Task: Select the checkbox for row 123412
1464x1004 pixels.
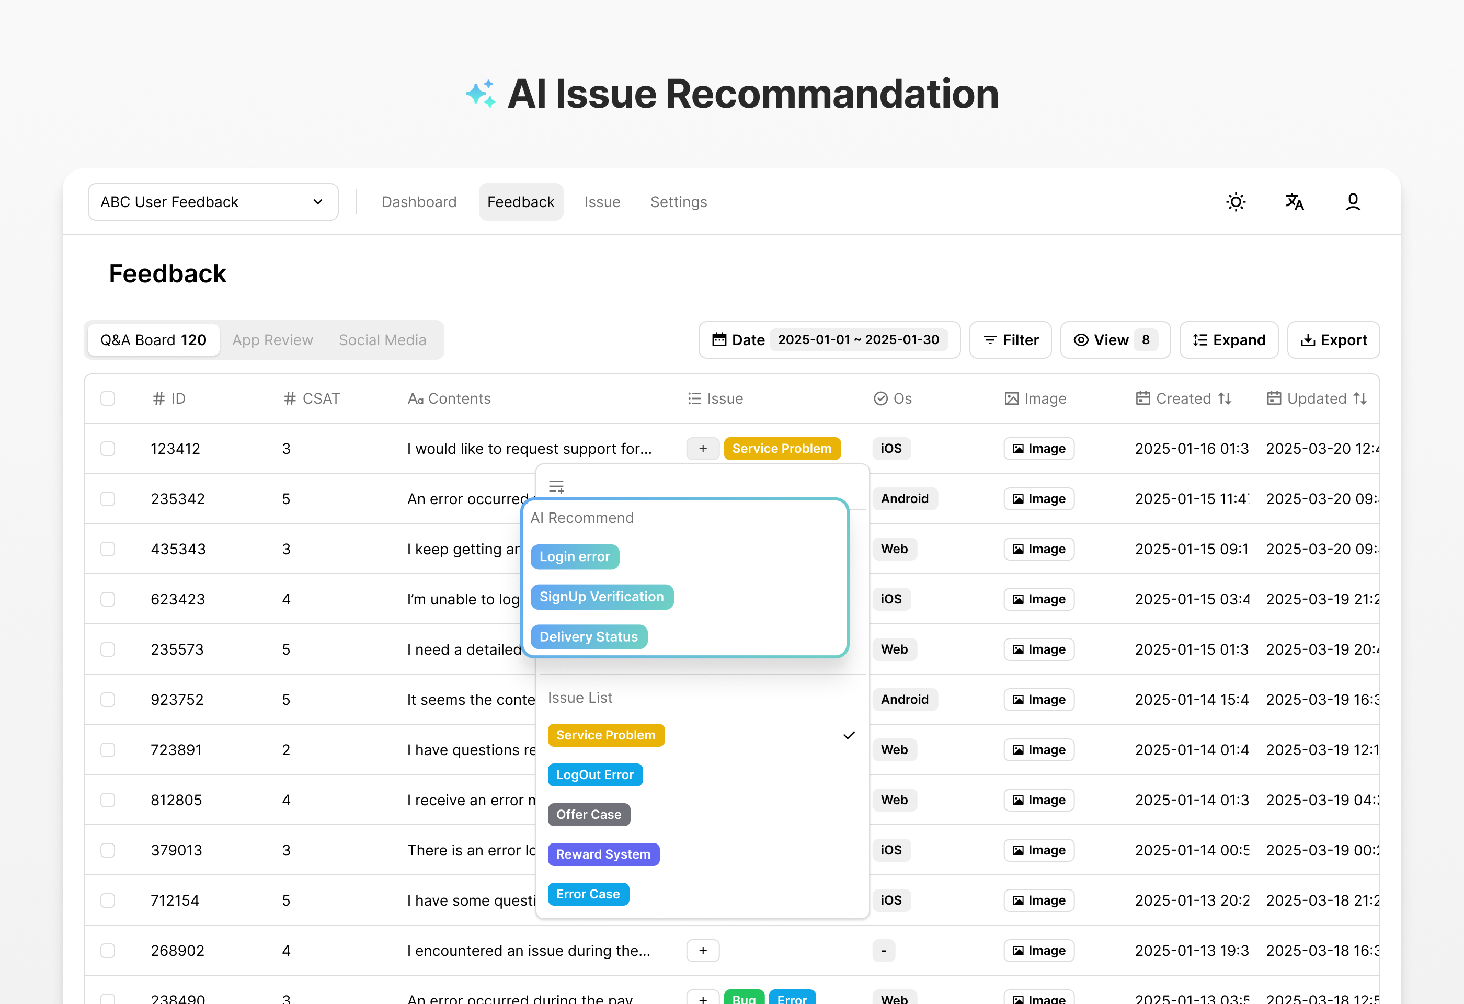Action: click(108, 449)
